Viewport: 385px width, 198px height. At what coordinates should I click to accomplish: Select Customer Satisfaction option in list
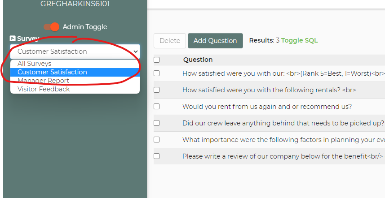[52, 72]
